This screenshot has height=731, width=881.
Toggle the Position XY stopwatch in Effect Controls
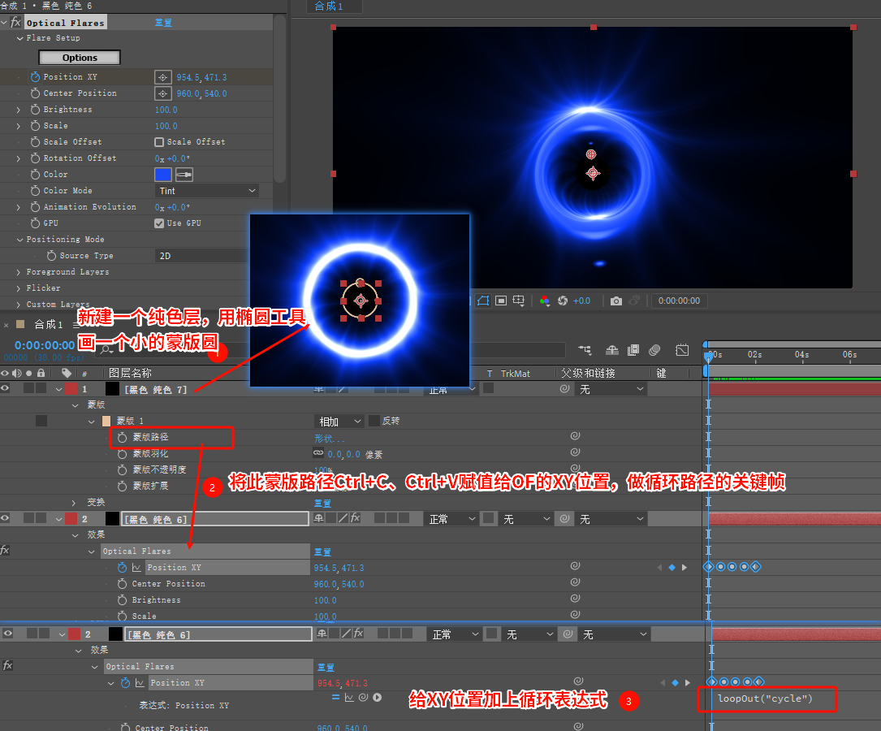tap(36, 77)
